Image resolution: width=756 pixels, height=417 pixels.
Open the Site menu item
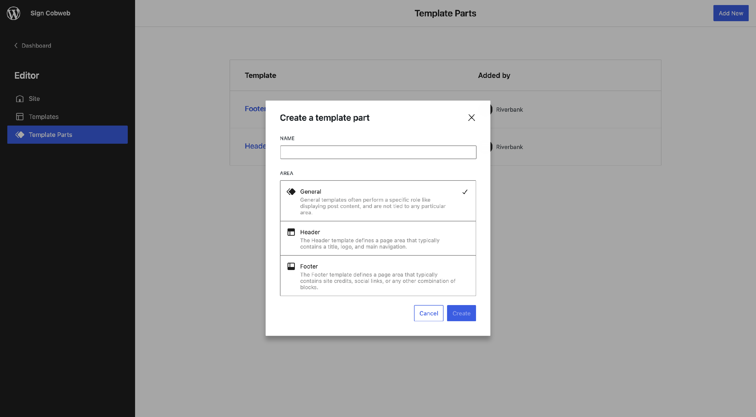click(x=34, y=99)
